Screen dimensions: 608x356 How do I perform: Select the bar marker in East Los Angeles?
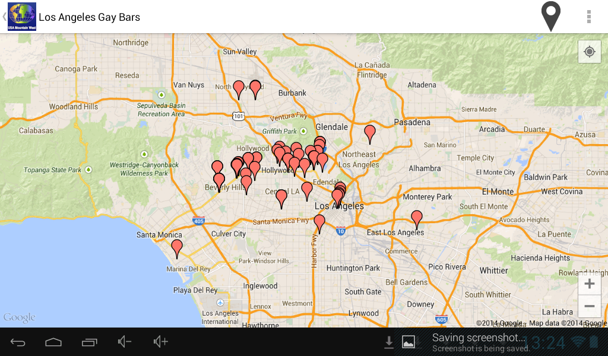417,218
